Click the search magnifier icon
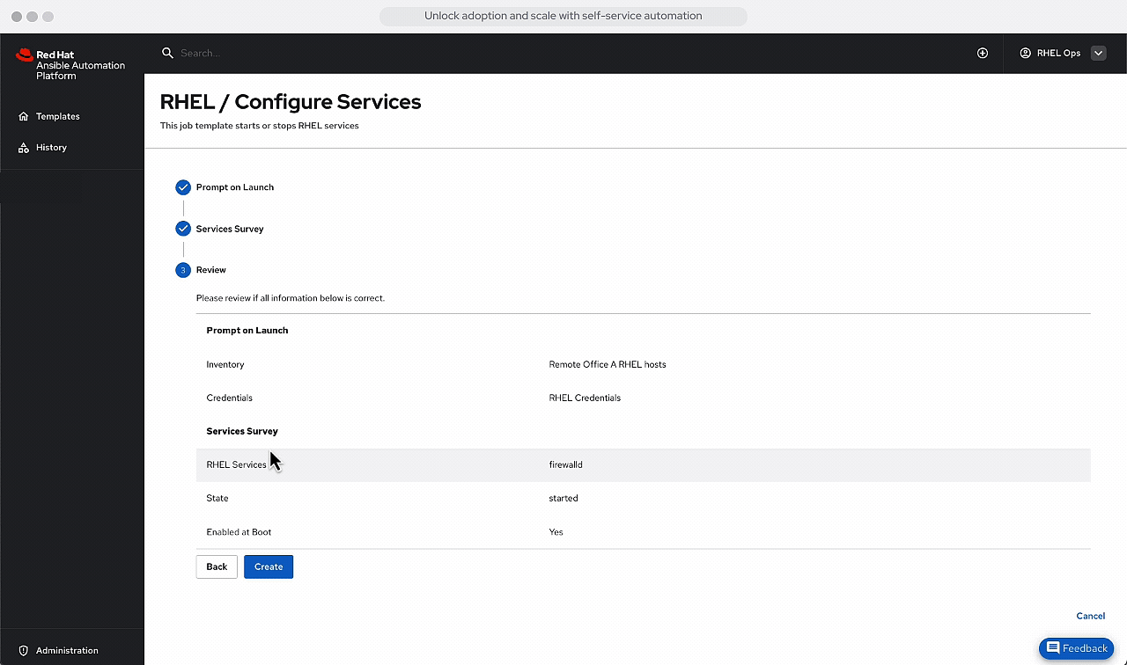The image size is (1127, 665). tap(167, 53)
